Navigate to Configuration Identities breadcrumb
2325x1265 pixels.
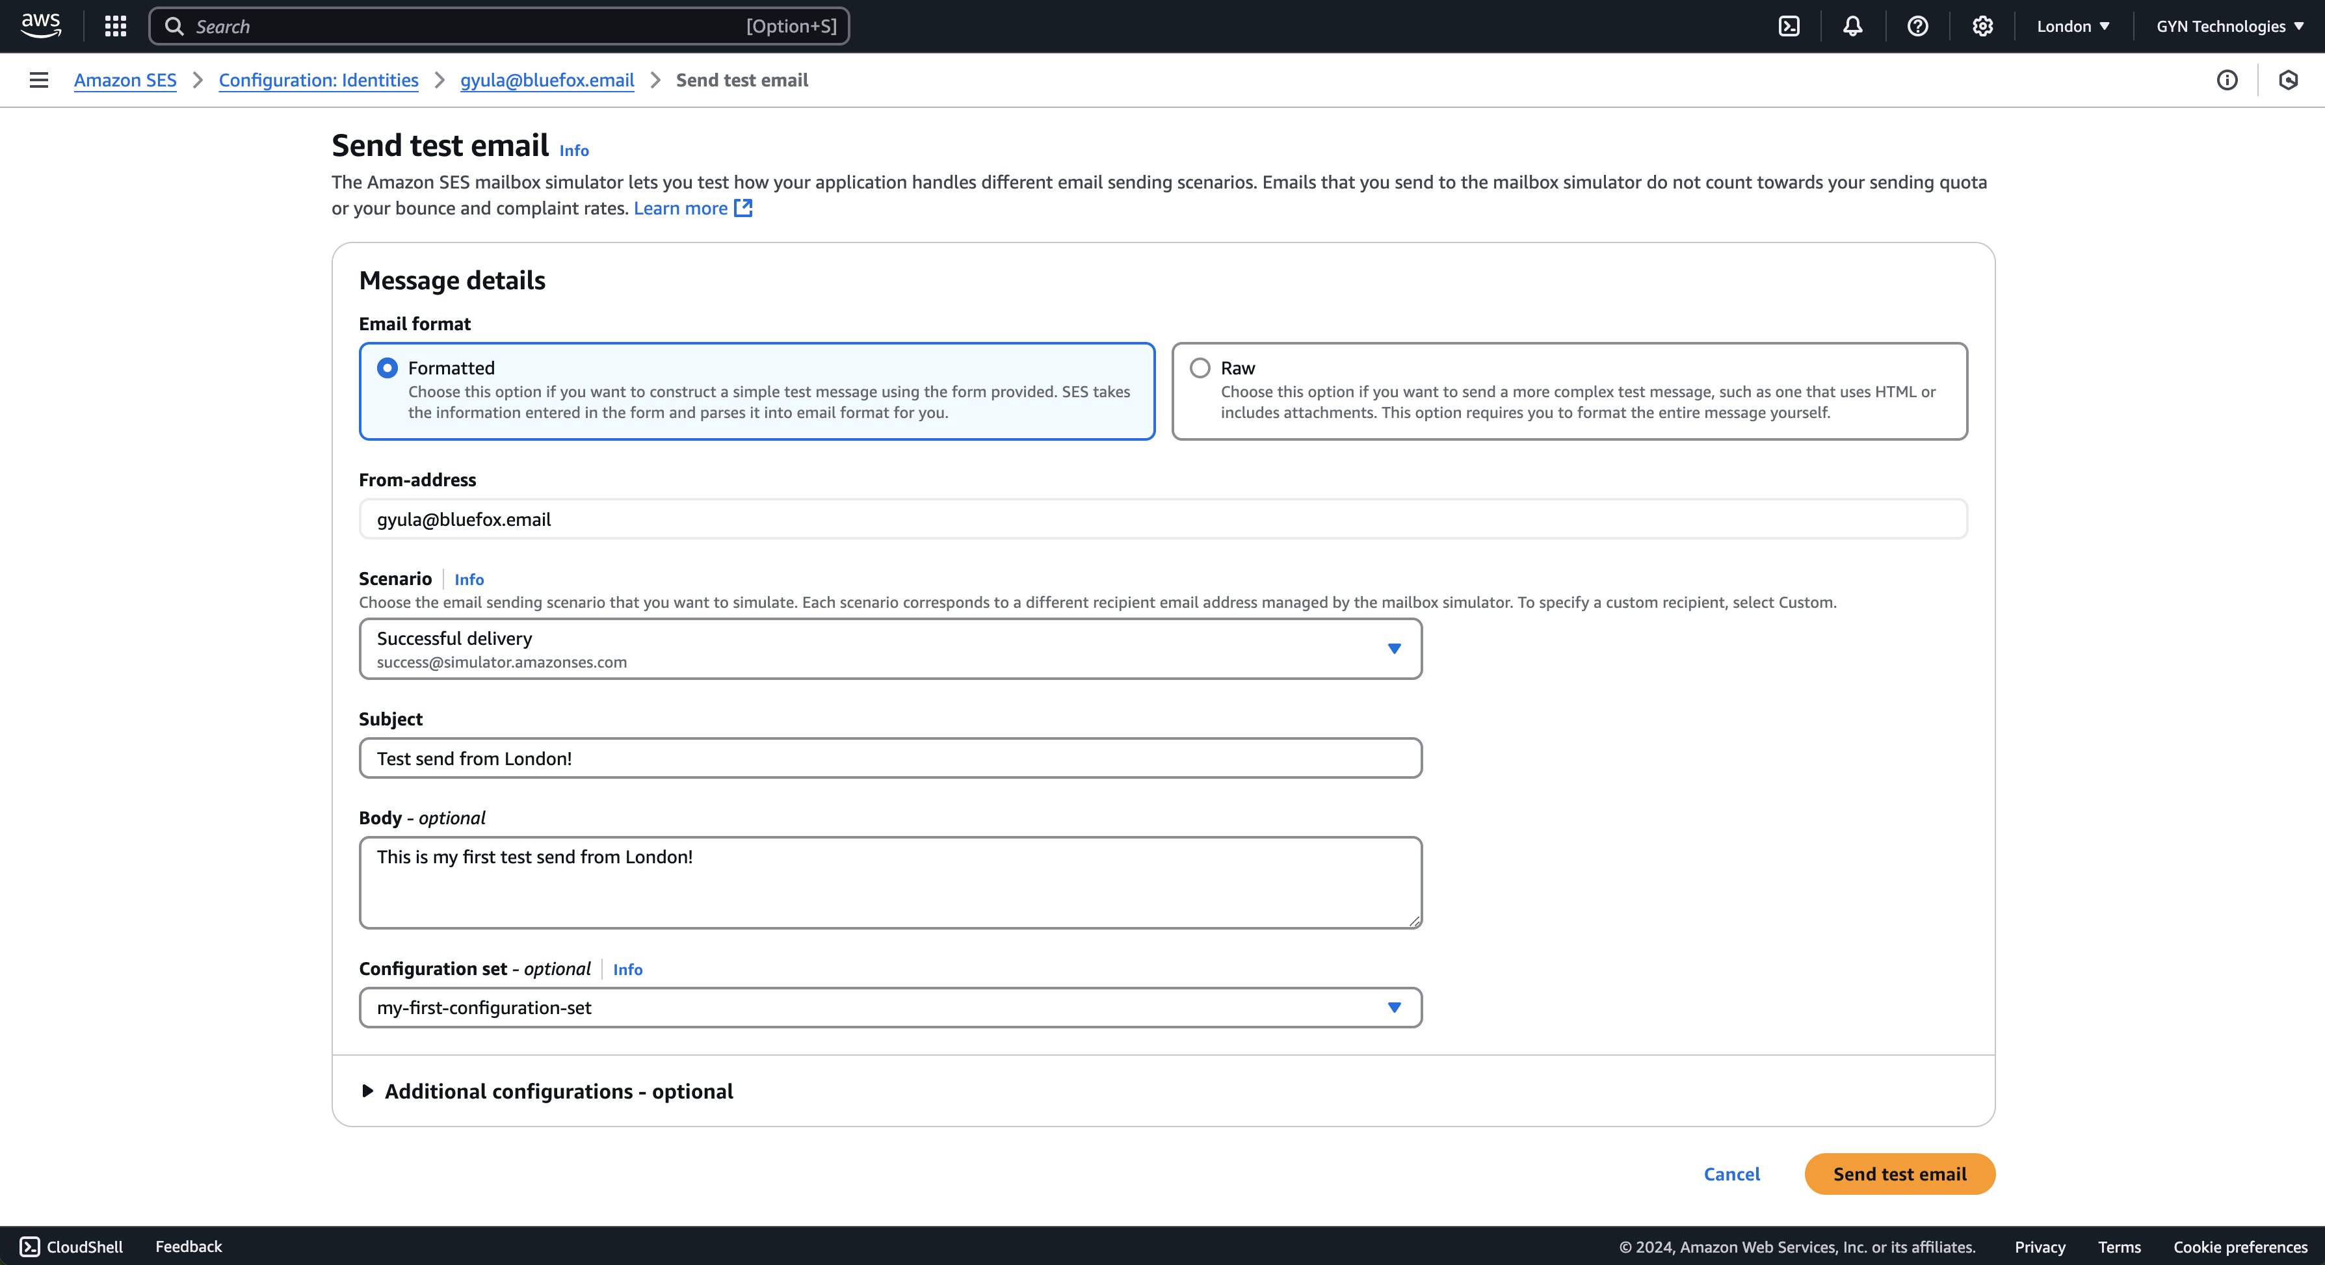point(318,79)
